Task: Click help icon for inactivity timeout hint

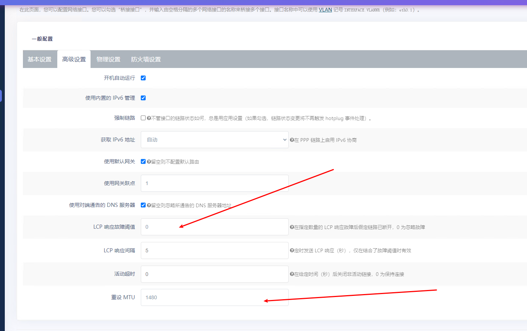Action: tap(292, 274)
